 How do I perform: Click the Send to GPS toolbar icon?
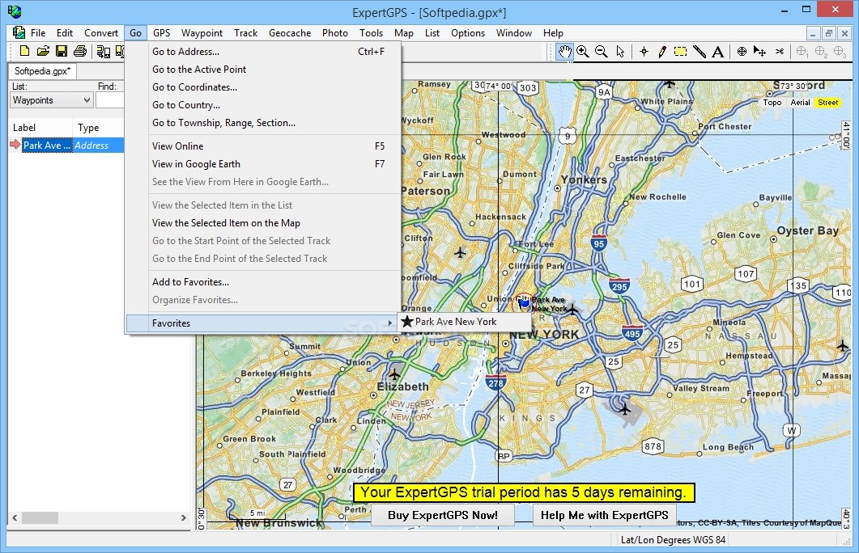coord(104,52)
